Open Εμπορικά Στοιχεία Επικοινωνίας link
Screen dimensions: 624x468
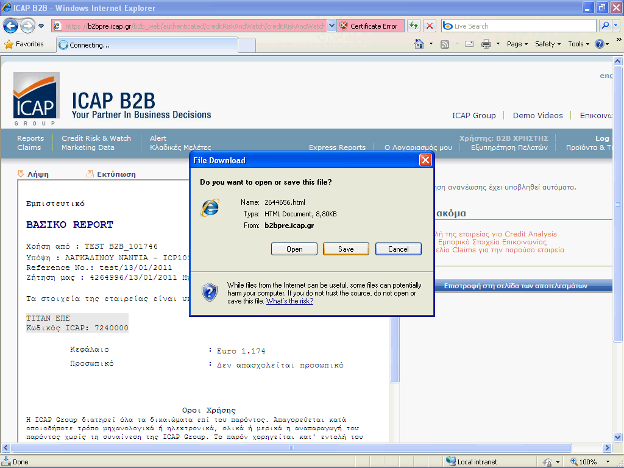click(492, 242)
